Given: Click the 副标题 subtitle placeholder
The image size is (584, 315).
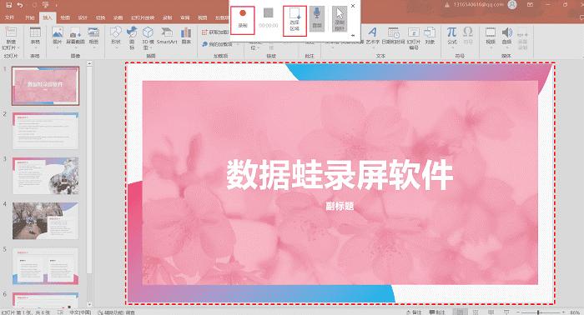Looking at the screenshot, I should [x=340, y=206].
